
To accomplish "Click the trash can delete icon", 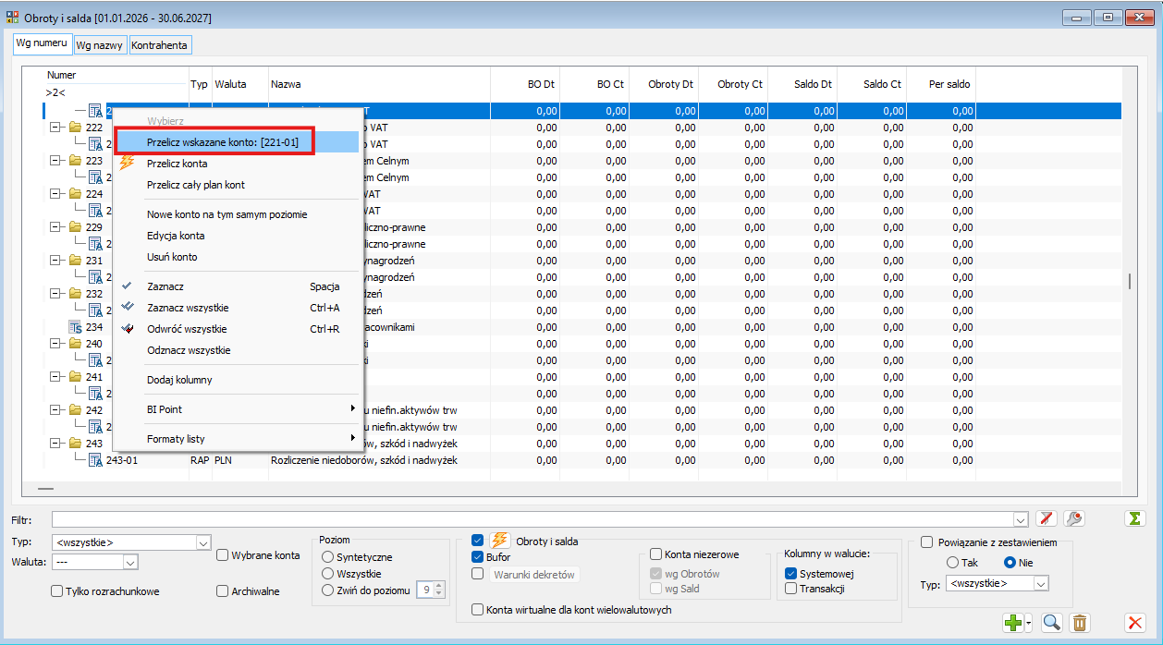I will (x=1080, y=623).
